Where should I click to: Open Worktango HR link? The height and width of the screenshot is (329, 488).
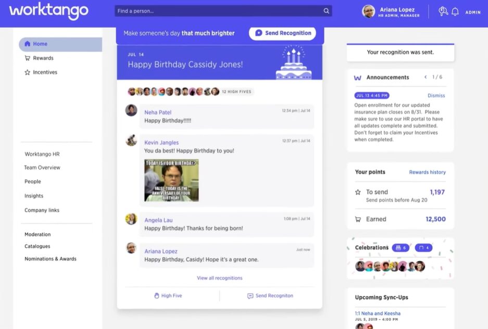click(42, 154)
